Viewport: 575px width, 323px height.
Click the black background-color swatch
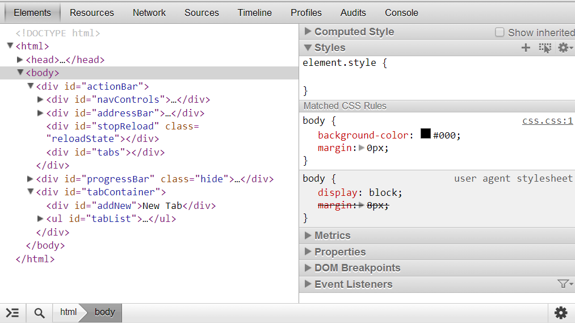click(426, 134)
